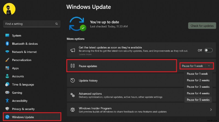
Task: Go to Gaming settings
Action: tap(17, 93)
